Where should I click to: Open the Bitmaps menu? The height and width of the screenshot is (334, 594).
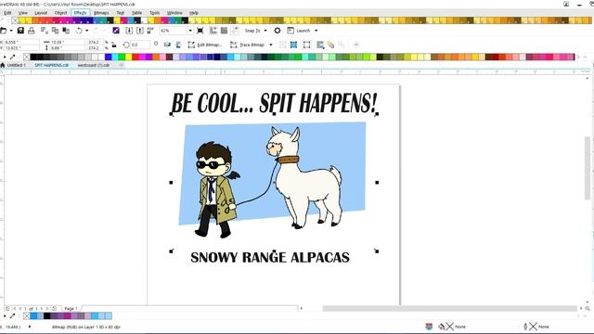pyautogui.click(x=101, y=13)
